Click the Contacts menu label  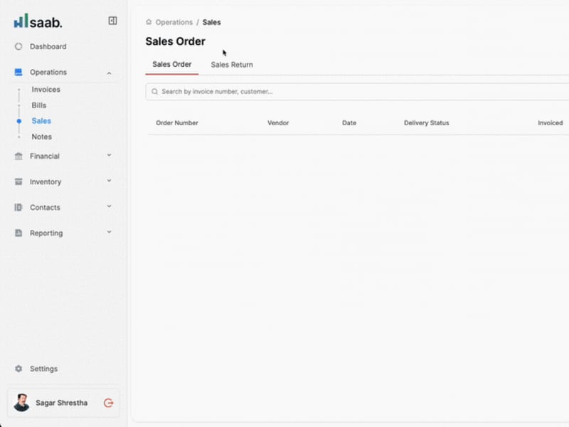point(45,207)
